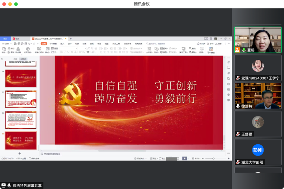Adjust the zoom slider in status bar
This screenshot has width=284, height=189.
(213, 158)
